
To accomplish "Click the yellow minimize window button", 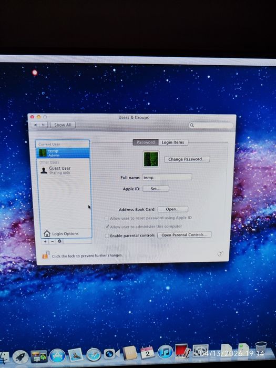I will tap(38, 117).
